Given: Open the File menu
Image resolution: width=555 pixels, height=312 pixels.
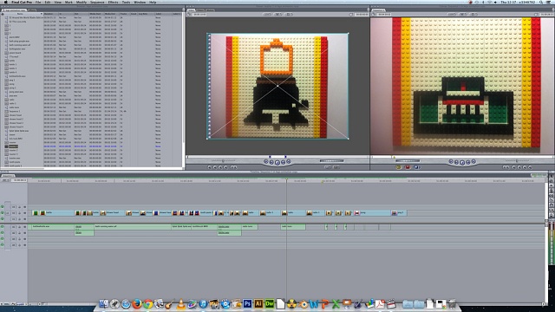Looking at the screenshot, I should click(x=38, y=2).
